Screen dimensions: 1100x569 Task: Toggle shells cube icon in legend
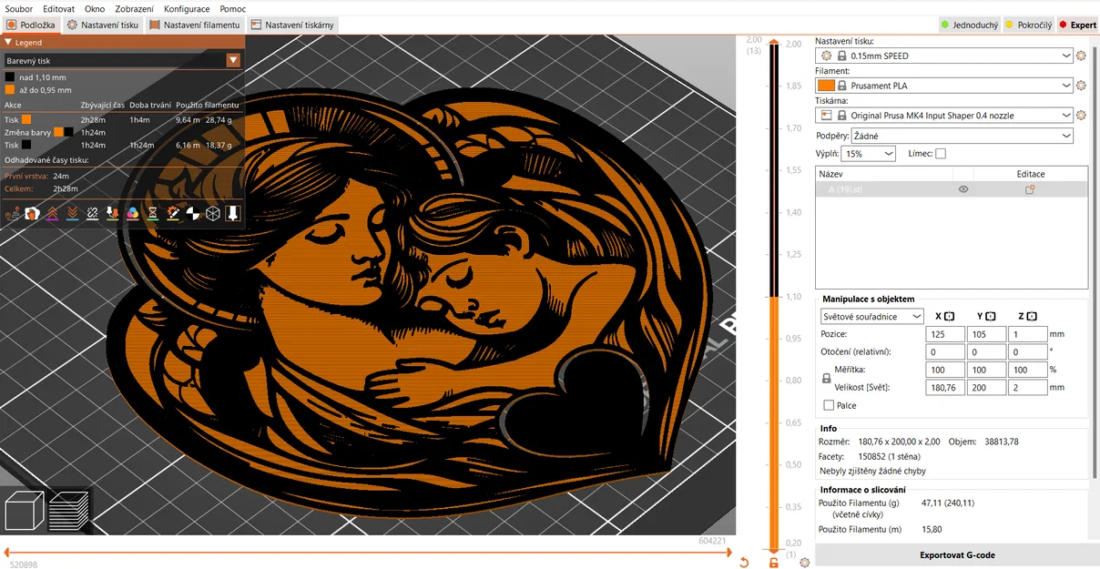[x=212, y=213]
